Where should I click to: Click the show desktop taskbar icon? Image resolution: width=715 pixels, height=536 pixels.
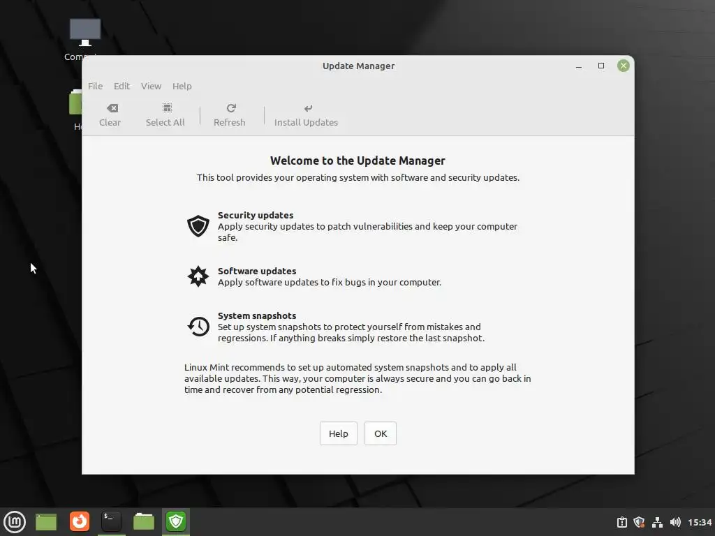(46, 522)
